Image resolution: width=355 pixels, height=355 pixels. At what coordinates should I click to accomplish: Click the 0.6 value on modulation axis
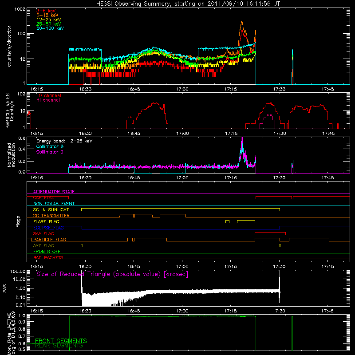tap(22, 138)
